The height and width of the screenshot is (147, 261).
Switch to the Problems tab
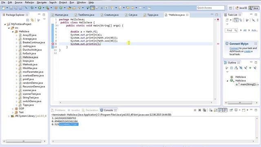click(58, 110)
